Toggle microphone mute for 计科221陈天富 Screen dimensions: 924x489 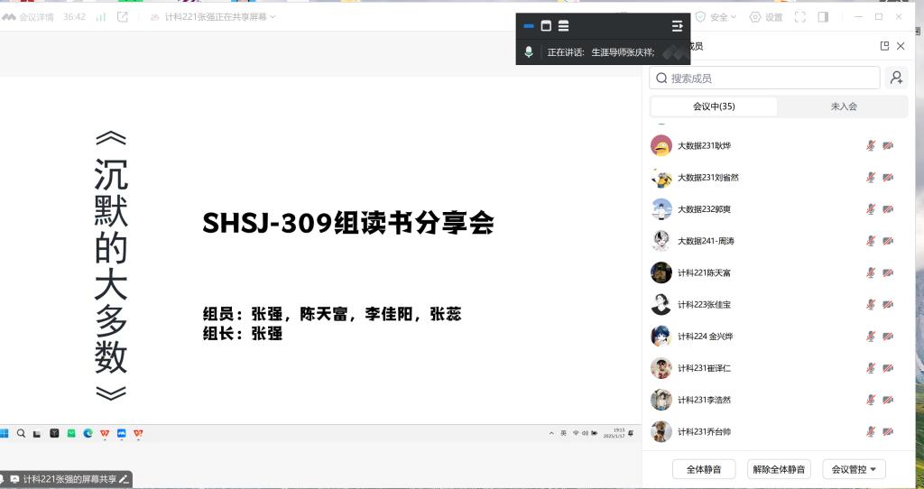tap(871, 272)
